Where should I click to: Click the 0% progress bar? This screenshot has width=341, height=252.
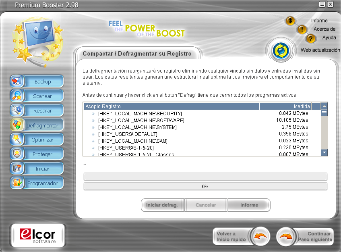205,186
